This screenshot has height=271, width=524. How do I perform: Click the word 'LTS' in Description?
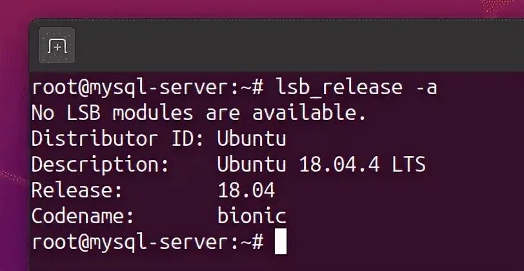coord(408,165)
